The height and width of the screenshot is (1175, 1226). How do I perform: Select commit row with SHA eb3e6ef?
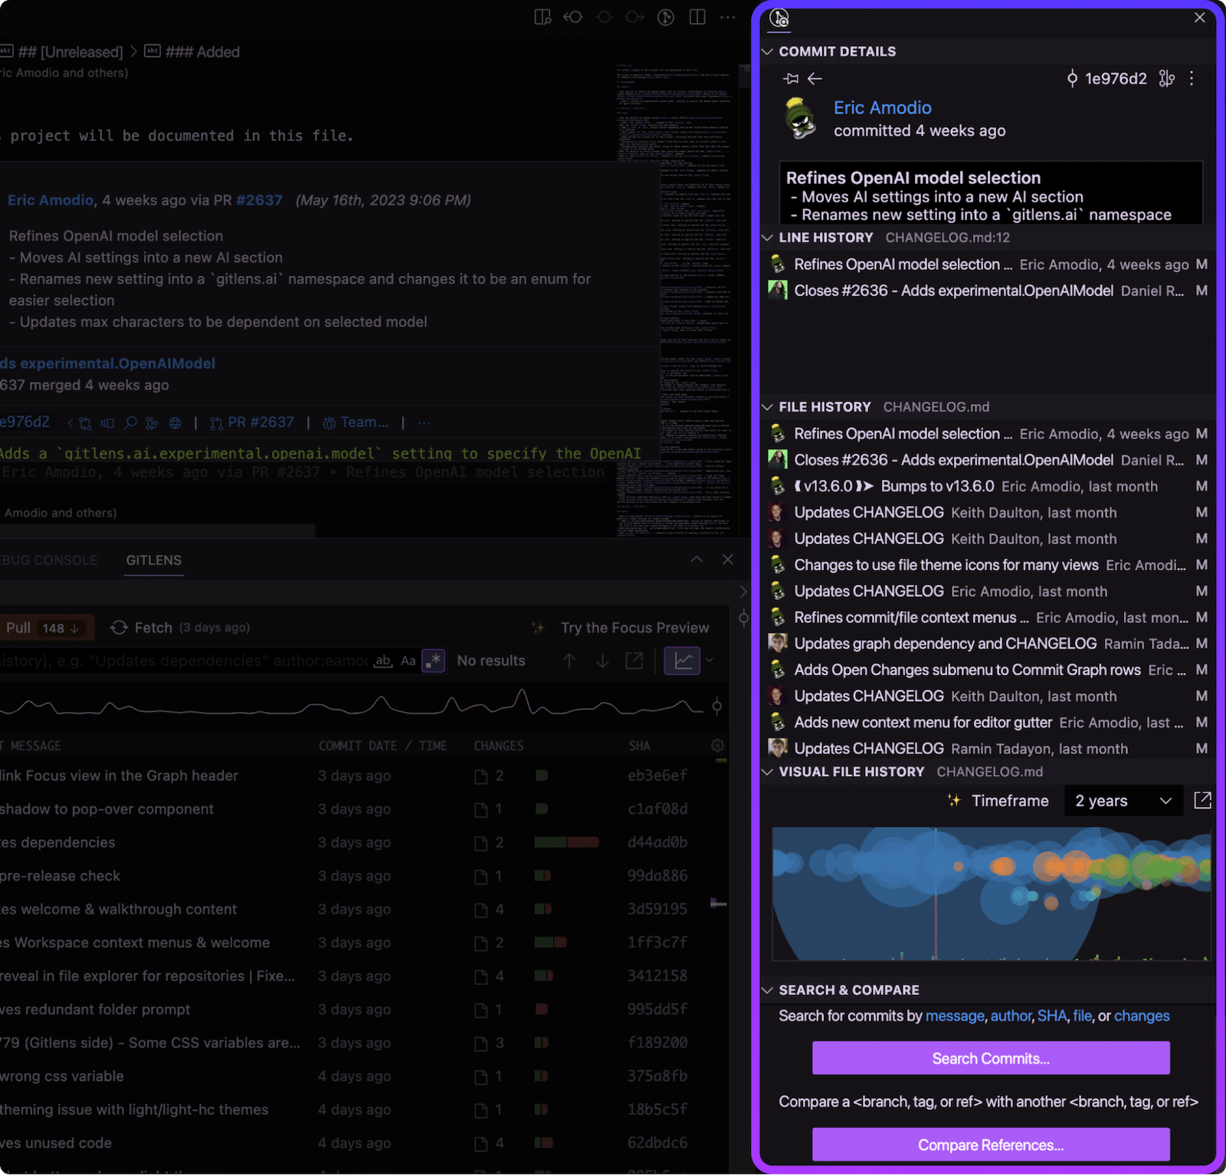click(364, 776)
